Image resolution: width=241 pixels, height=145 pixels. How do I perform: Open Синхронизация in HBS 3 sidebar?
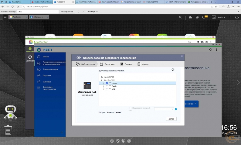point(50,69)
